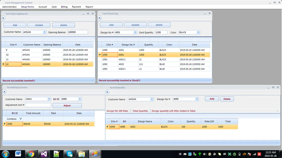Open the file explorer folder on the taskbar
282x158 pixels.
(x=82, y=154)
